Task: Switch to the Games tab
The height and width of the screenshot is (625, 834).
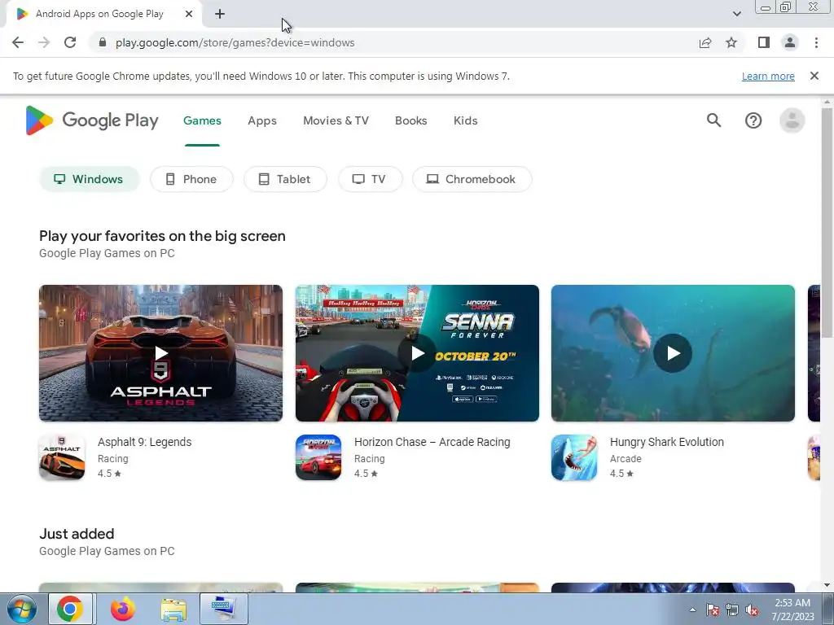Action: (x=202, y=120)
